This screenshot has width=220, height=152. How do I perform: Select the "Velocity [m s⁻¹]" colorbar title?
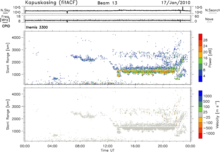(x=217, y=114)
